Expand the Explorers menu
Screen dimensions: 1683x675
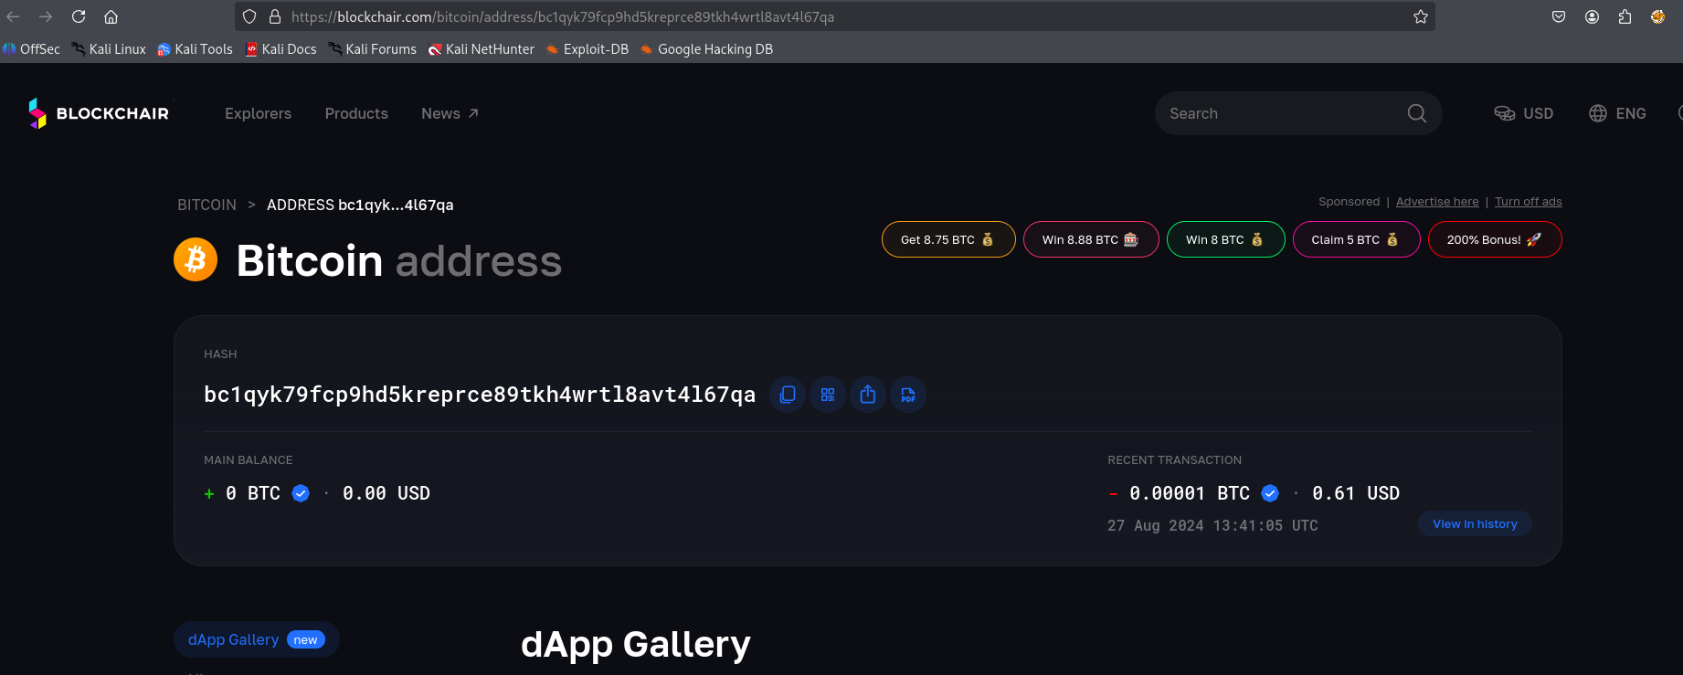258,113
